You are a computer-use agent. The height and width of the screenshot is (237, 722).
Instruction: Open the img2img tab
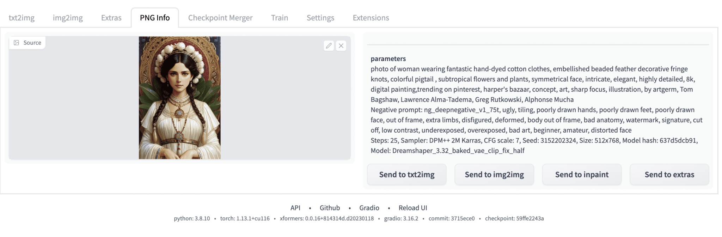(x=68, y=18)
